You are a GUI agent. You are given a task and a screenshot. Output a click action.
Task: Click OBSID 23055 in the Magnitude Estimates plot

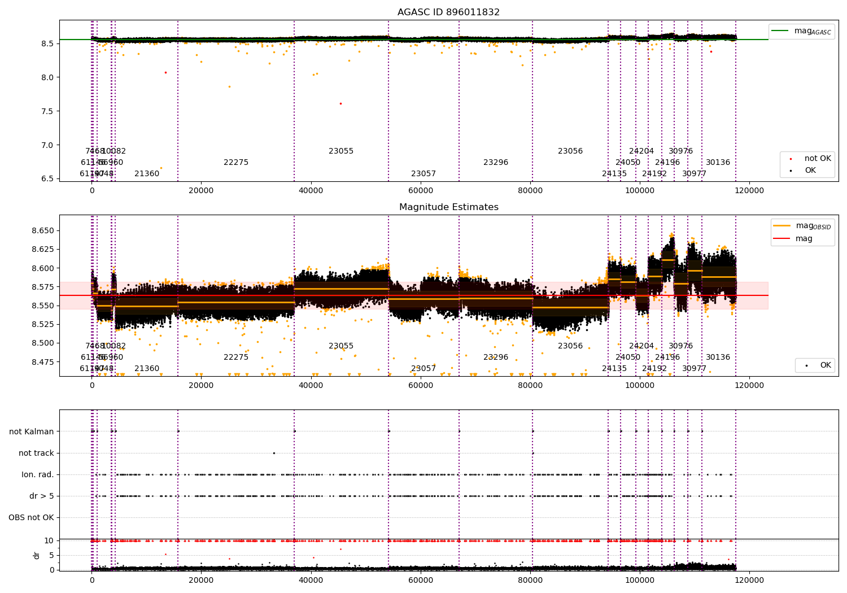point(341,346)
